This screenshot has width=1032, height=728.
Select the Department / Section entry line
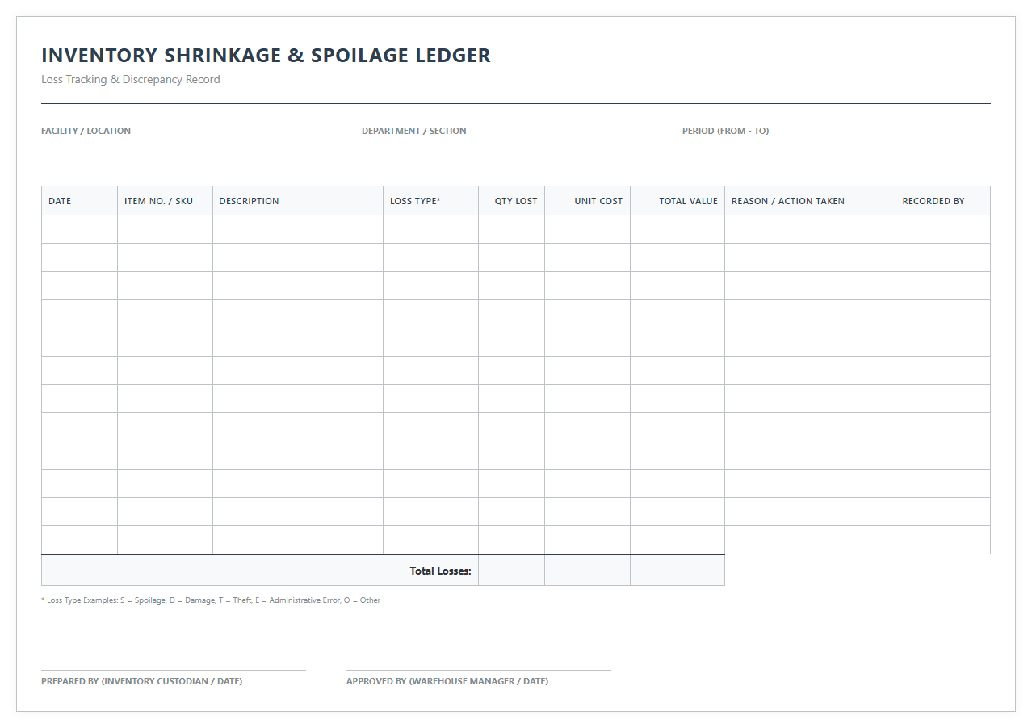516,151
